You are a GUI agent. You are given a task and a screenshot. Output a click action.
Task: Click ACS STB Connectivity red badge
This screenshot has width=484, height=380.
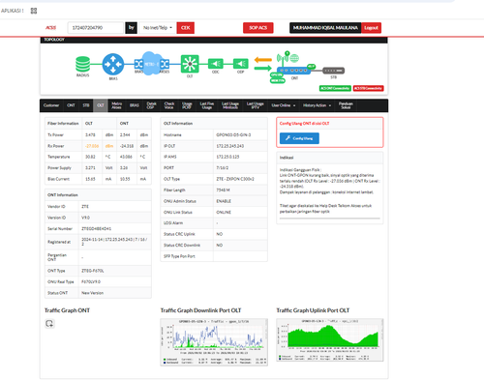point(368,88)
